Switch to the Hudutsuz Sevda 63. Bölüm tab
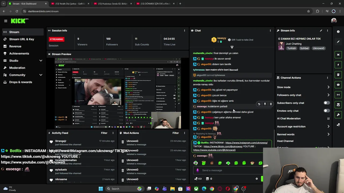This screenshot has width=344, height=193. [x=113, y=4]
